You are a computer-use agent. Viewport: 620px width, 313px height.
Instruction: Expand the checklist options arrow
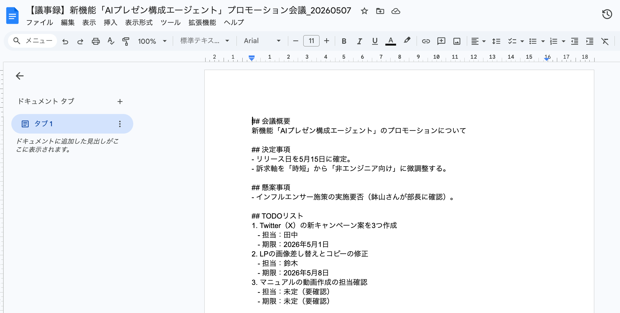point(522,41)
